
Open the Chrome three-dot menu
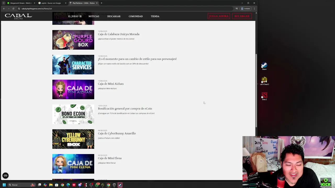(254, 9)
